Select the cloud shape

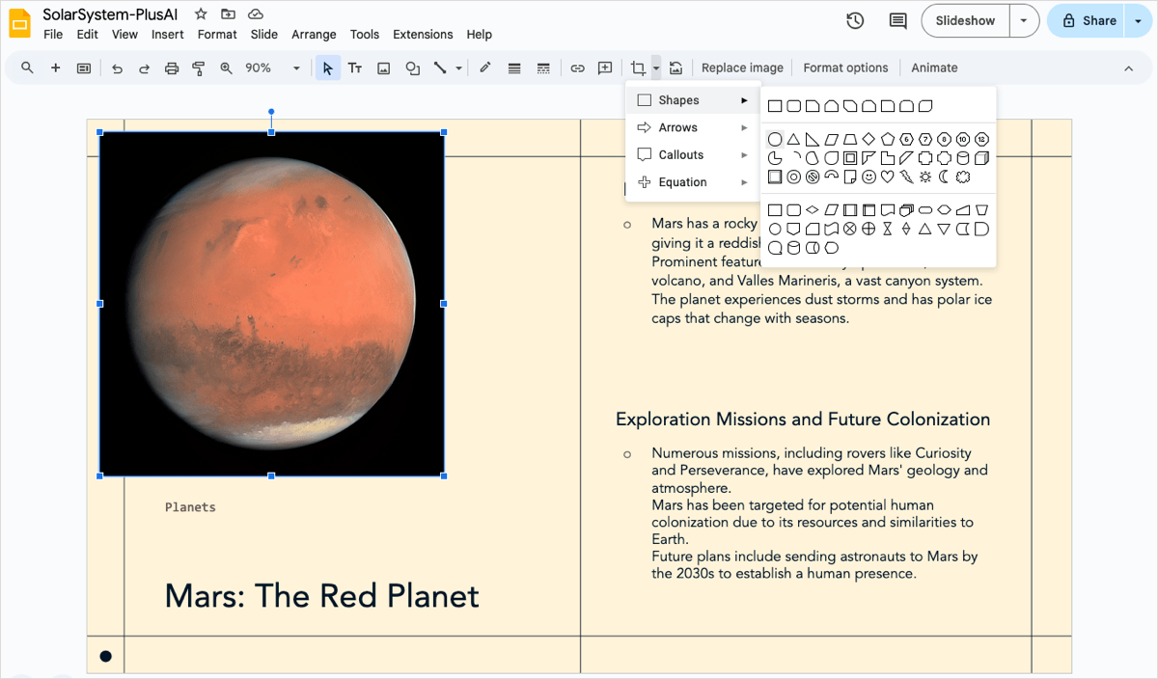click(x=962, y=177)
